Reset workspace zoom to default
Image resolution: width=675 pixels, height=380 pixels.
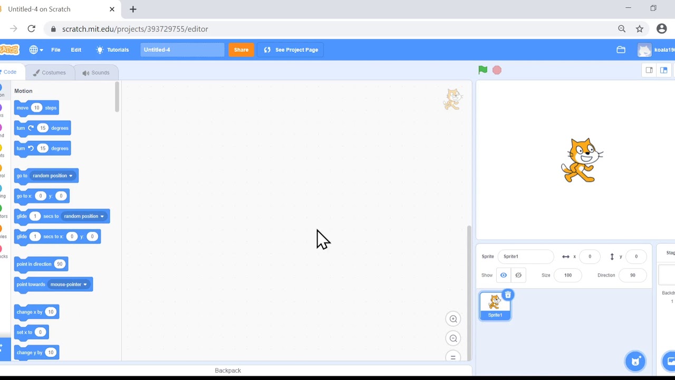tap(453, 357)
